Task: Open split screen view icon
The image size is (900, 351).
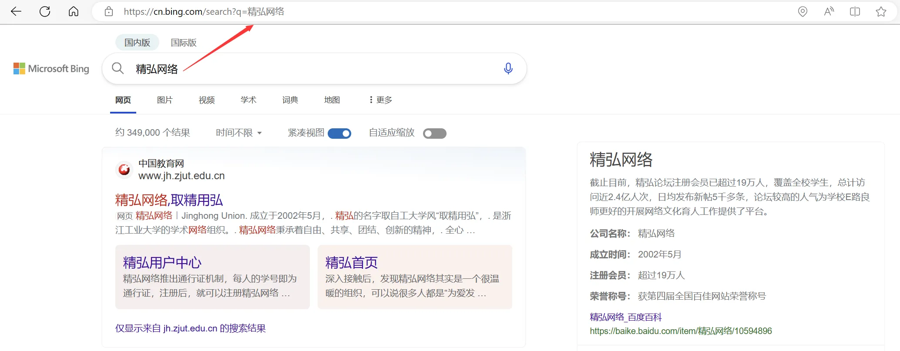Action: tap(855, 12)
